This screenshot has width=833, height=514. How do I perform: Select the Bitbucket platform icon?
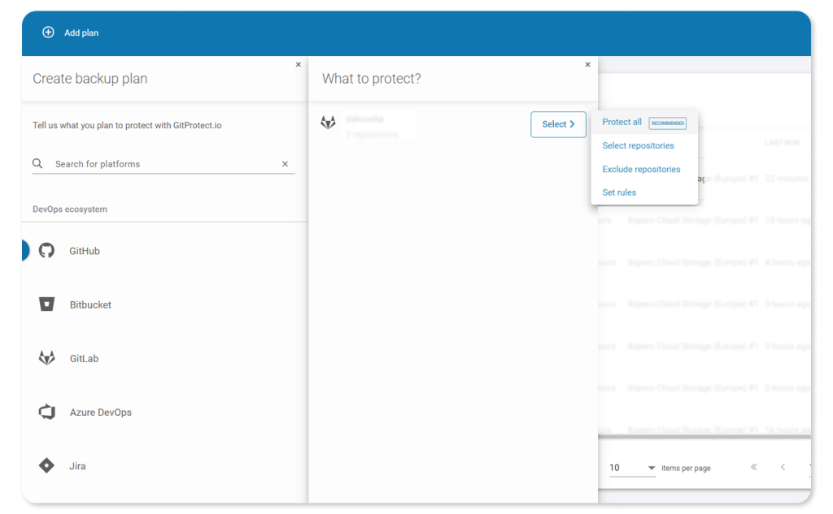(47, 305)
